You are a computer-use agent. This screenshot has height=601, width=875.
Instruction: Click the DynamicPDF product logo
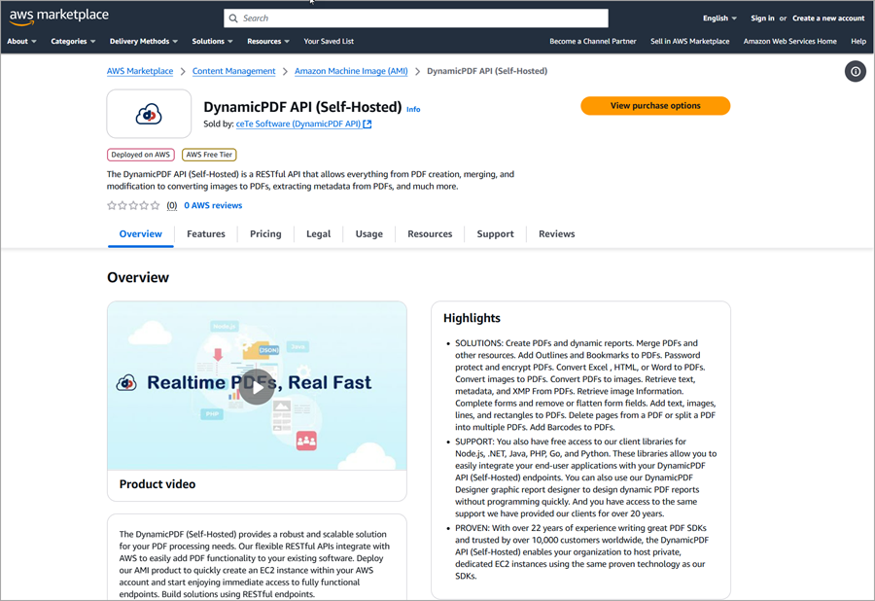click(149, 114)
